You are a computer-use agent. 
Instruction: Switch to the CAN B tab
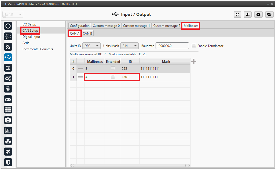87,34
